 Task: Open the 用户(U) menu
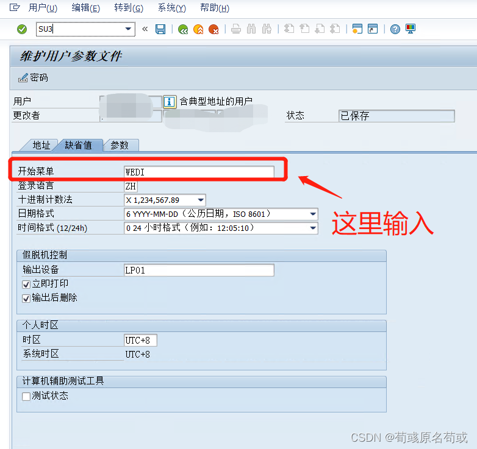coord(43,7)
